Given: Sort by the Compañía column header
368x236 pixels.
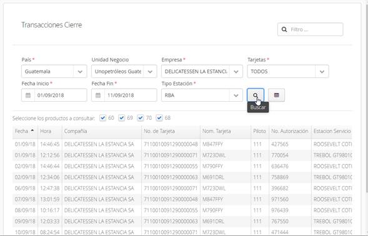Looking at the screenshot, I should (102, 131).
